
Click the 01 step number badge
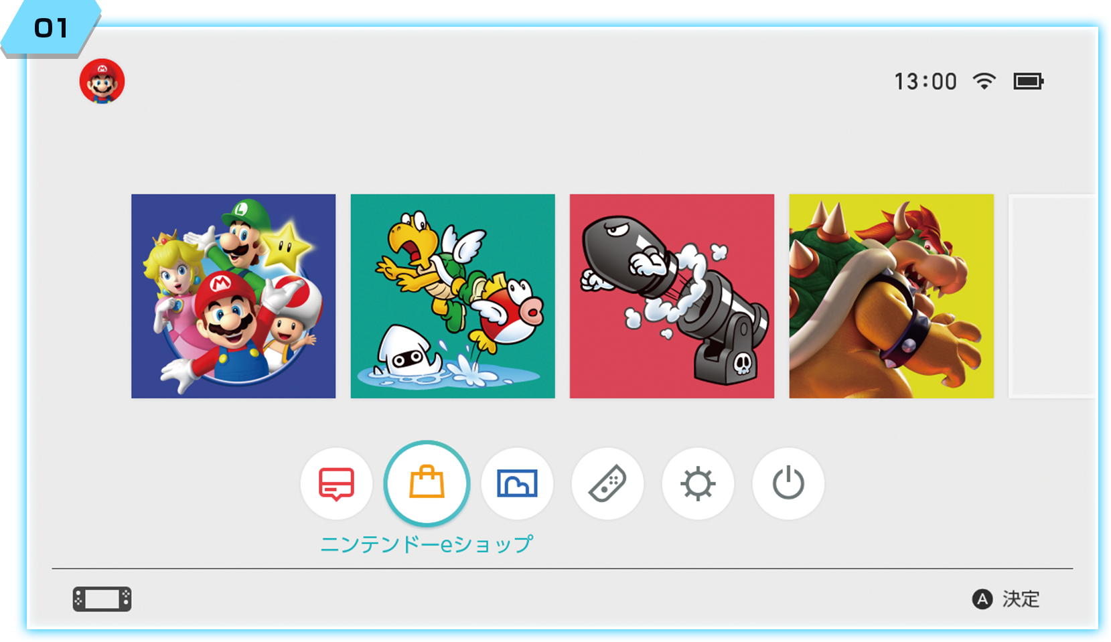51,29
